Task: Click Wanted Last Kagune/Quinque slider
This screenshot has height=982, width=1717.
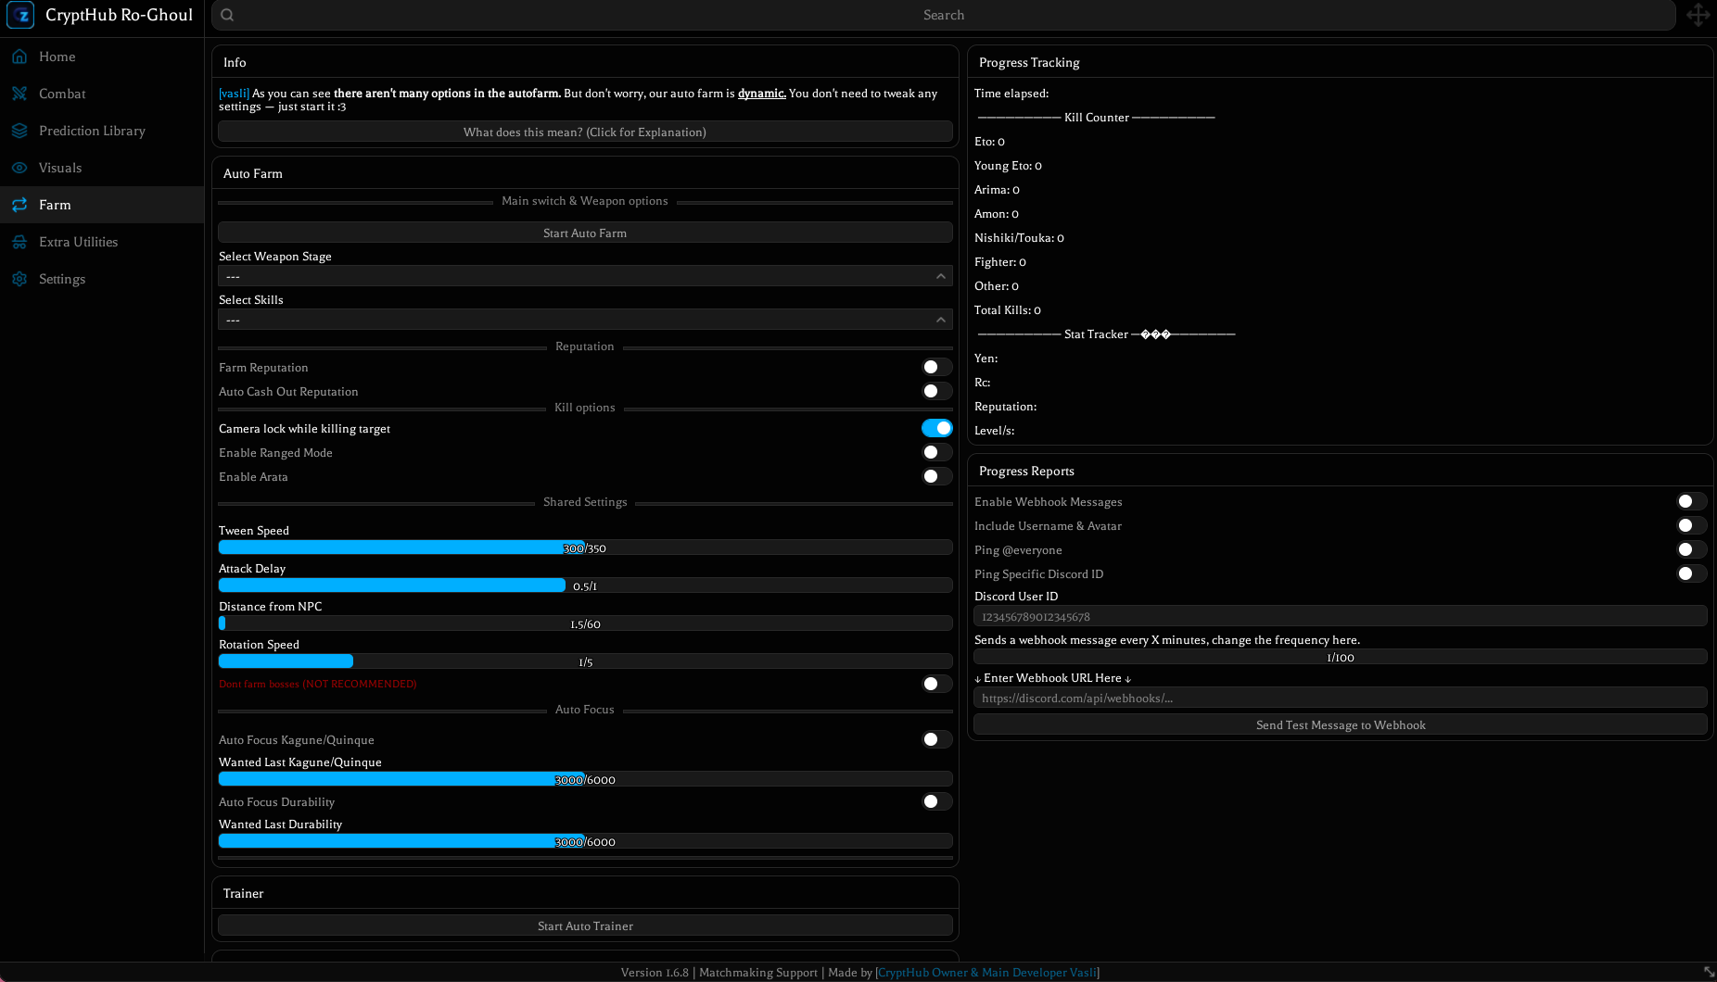Action: click(585, 779)
